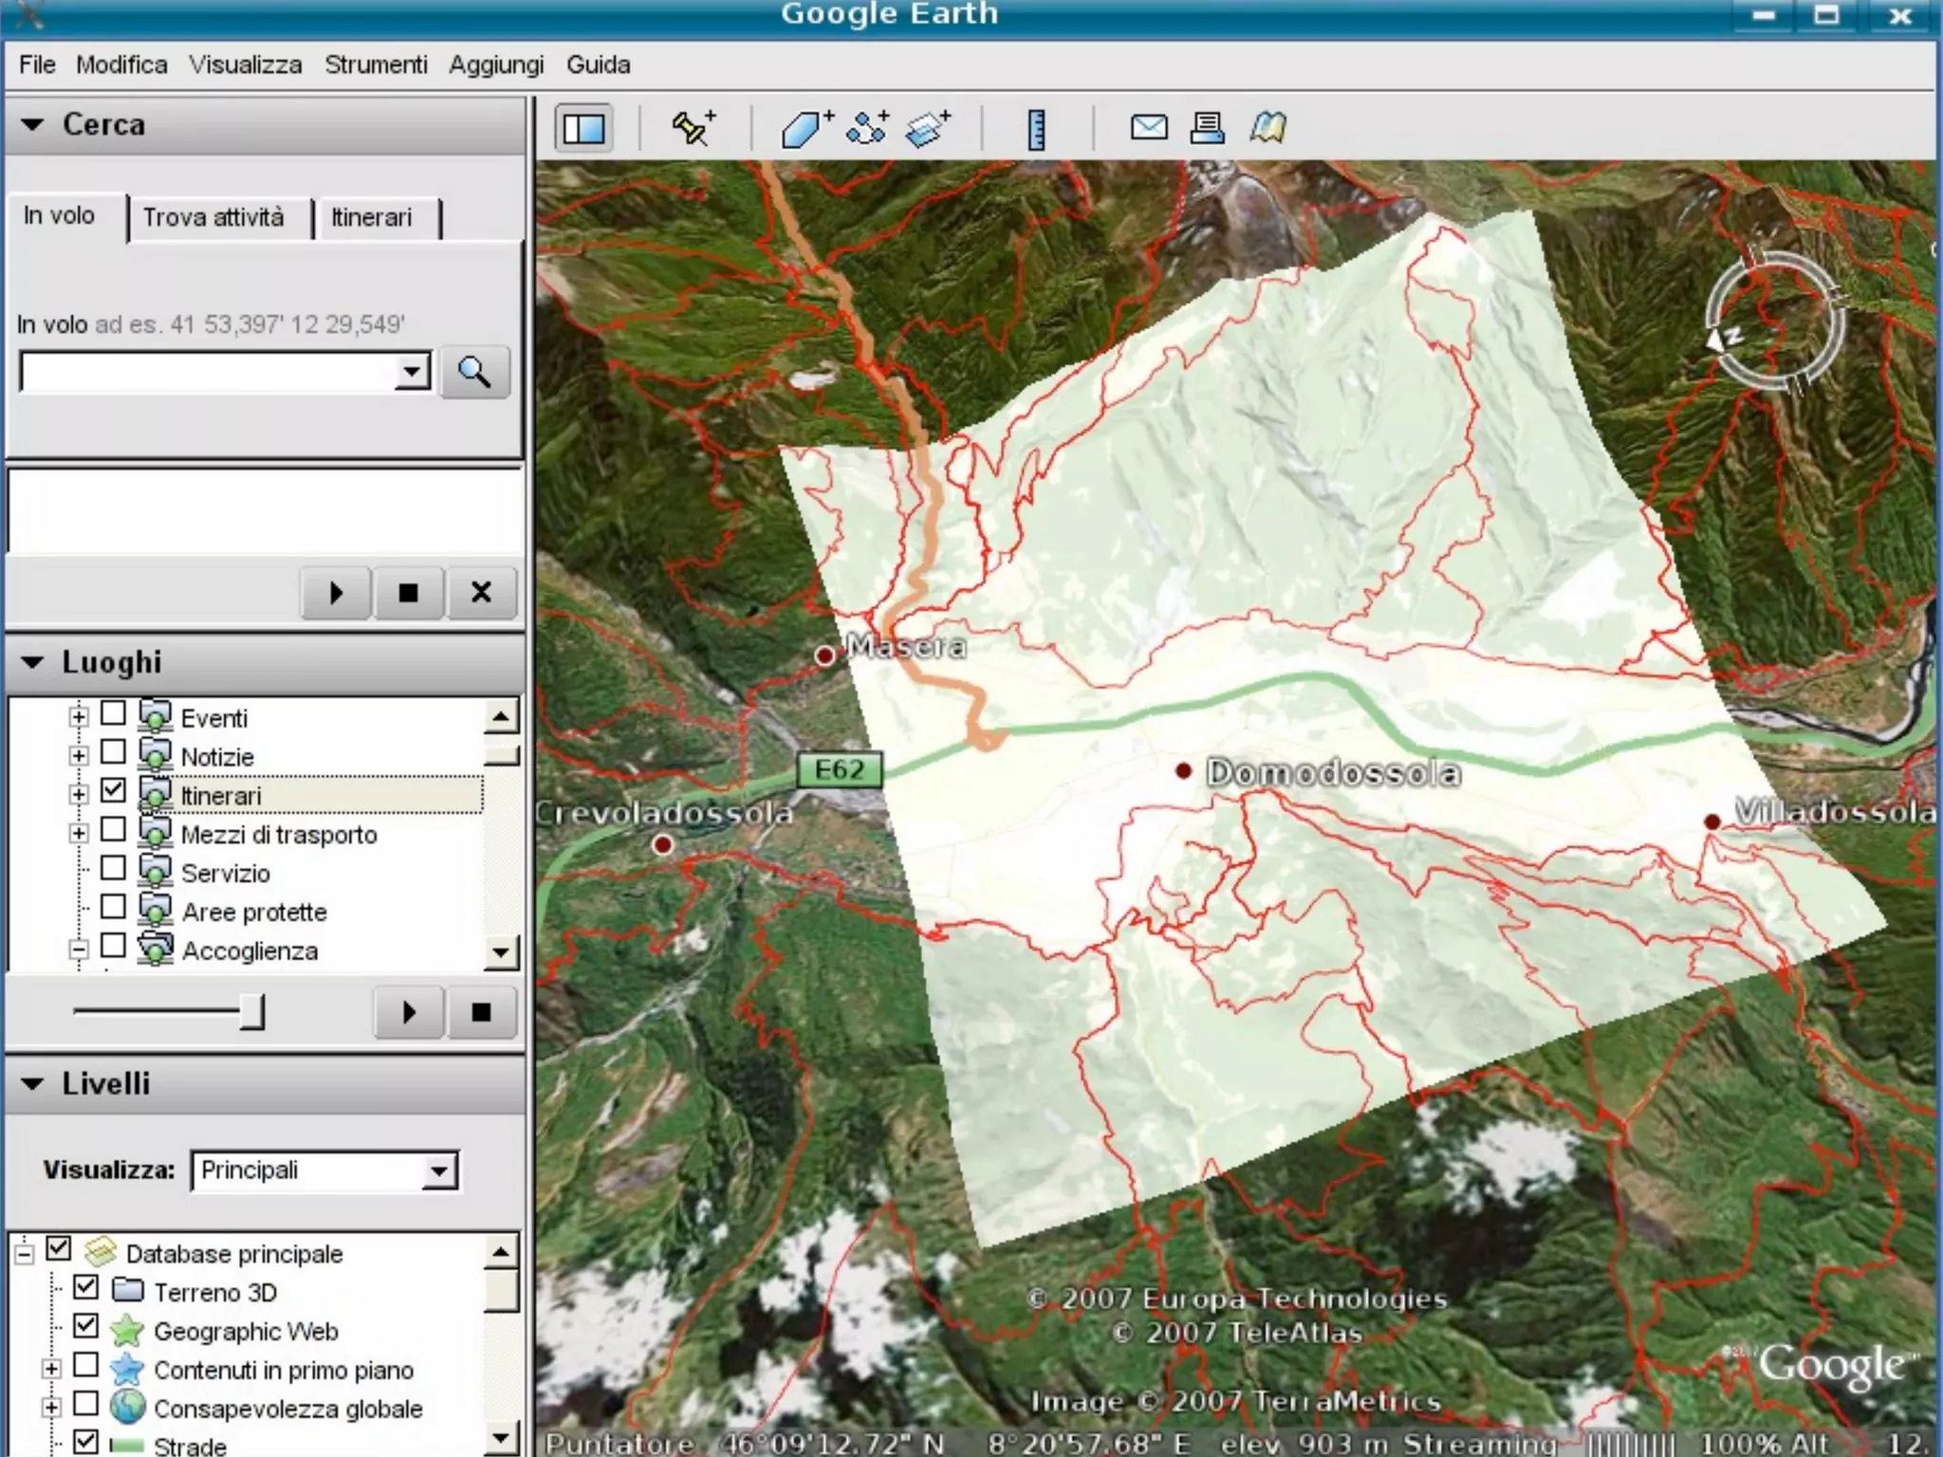Switch to the Trova attività tab
Viewport: 1943px width, 1457px height.
pos(213,217)
